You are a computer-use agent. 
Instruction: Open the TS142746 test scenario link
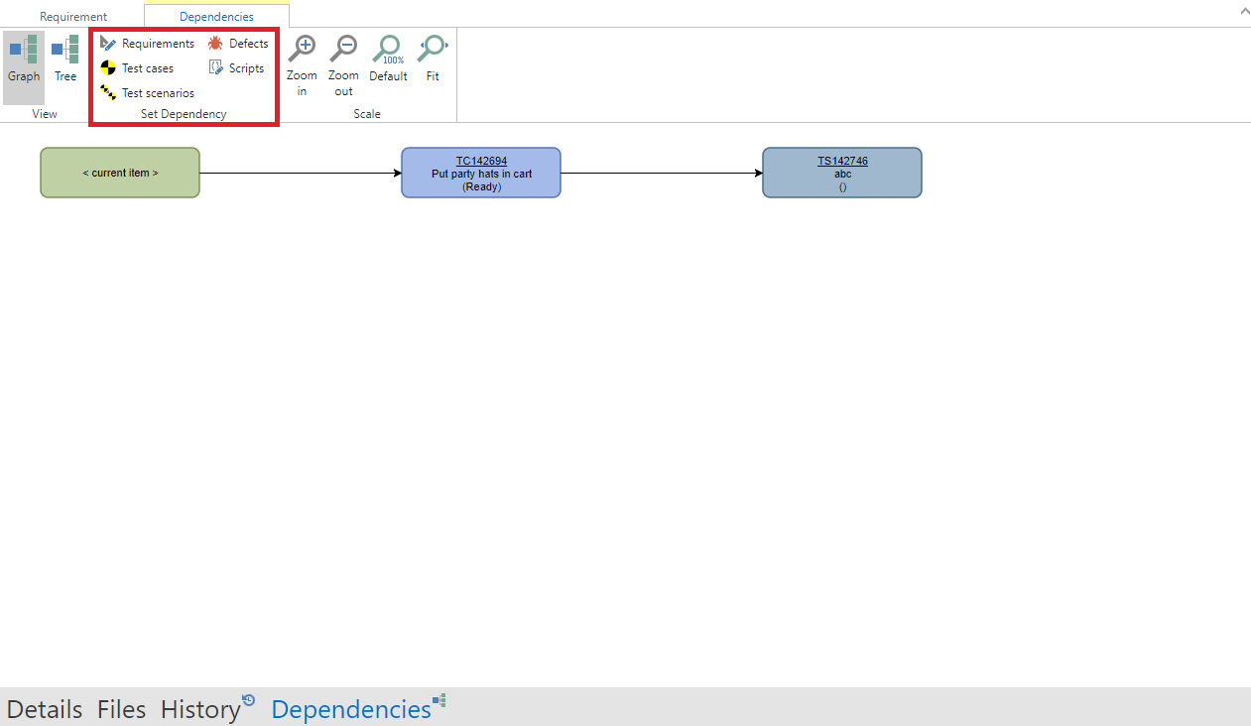pos(842,161)
